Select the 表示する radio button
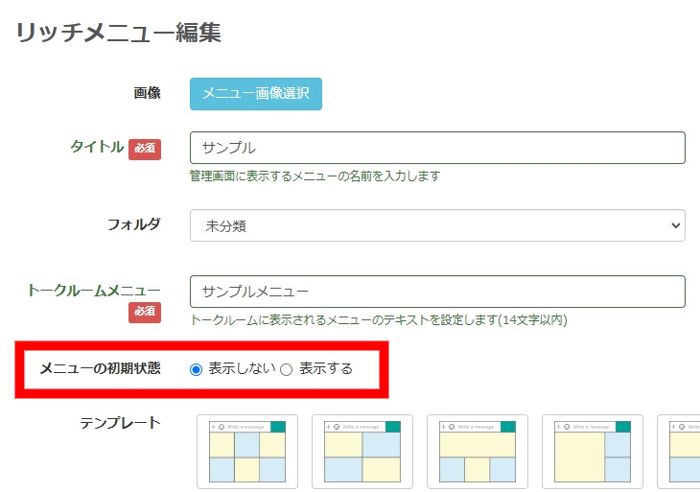This screenshot has width=700, height=492. pos(286,369)
